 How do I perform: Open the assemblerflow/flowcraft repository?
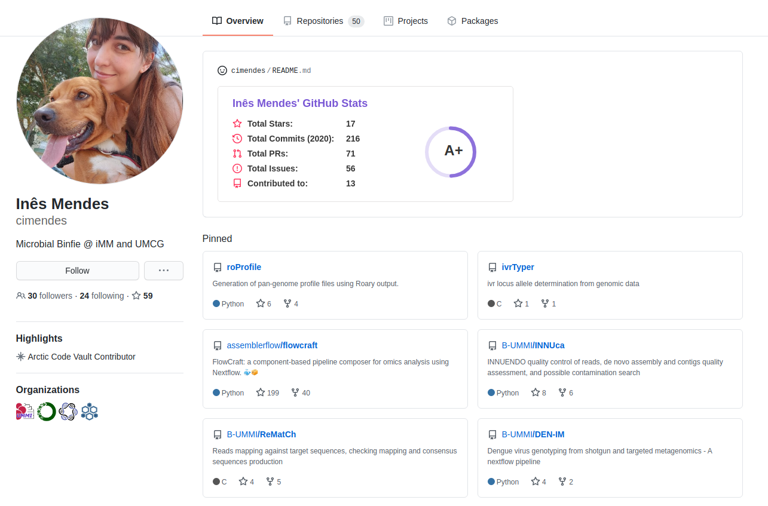pyautogui.click(x=272, y=345)
